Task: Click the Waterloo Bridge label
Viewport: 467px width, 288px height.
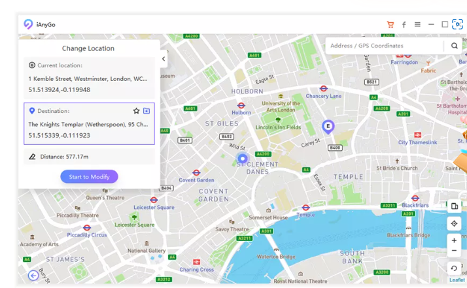Action: 276,257
